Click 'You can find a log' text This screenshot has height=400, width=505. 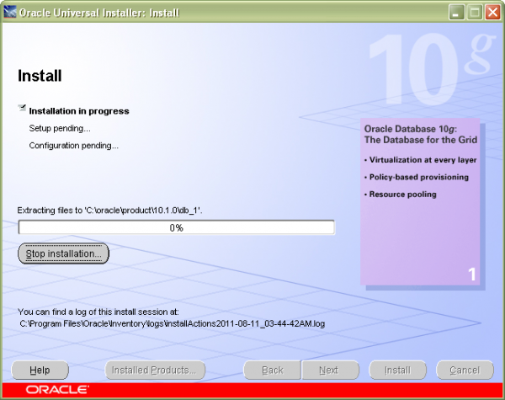click(98, 312)
